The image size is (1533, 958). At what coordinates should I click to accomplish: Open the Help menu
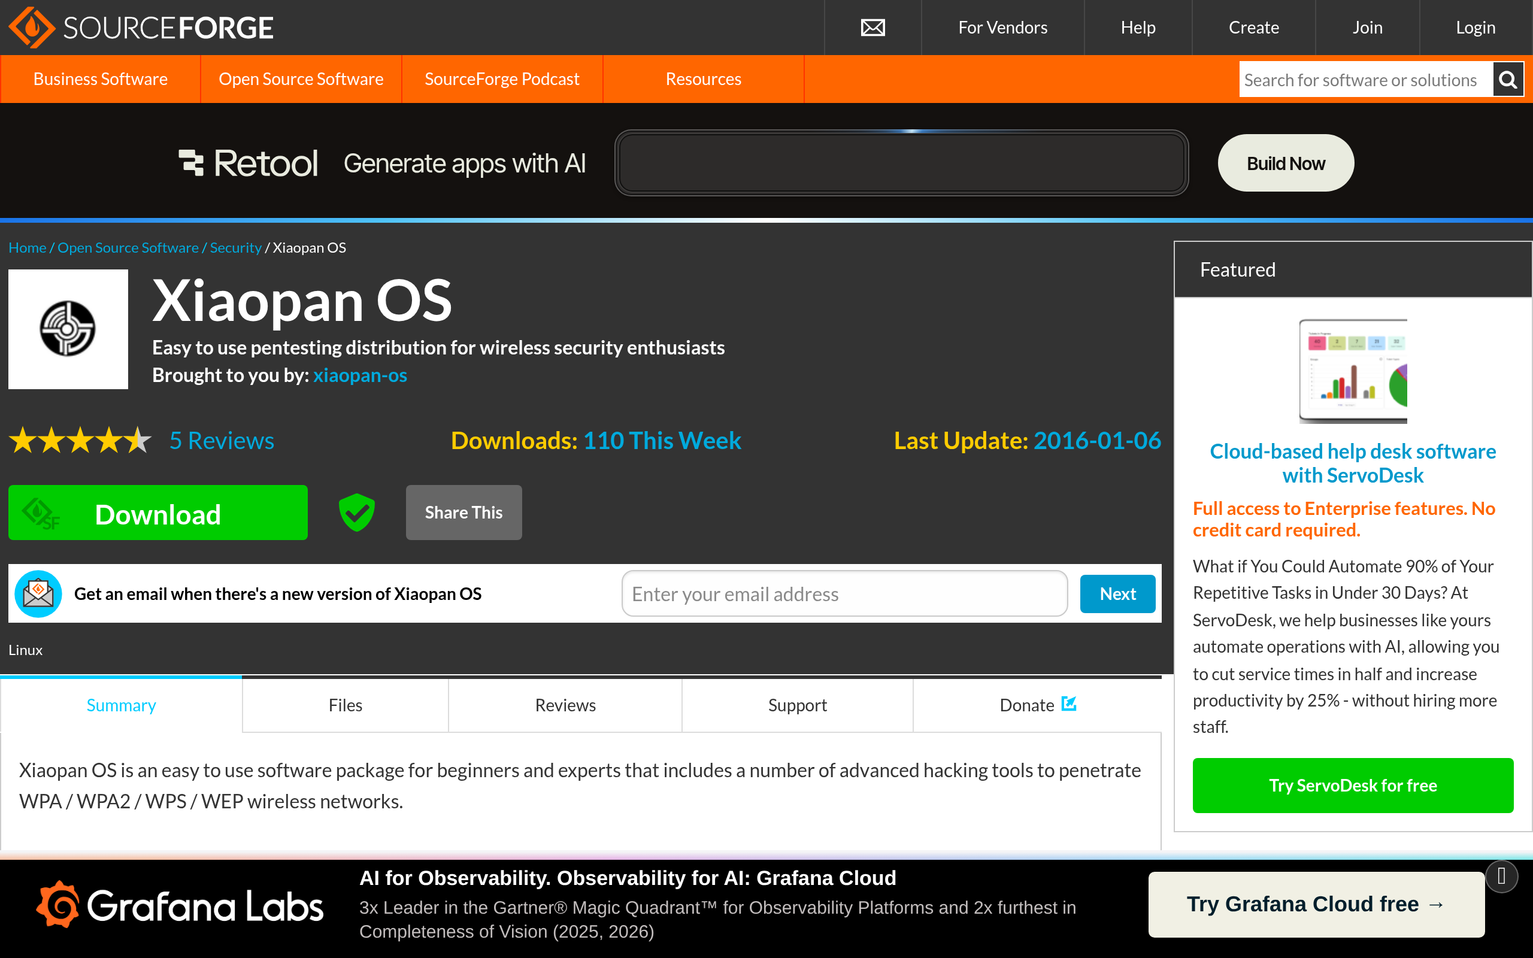1138,28
